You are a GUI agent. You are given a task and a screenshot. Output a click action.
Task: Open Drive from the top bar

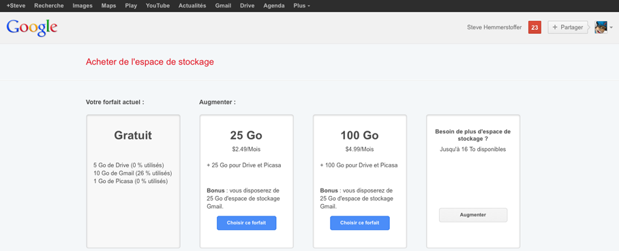coord(247,6)
